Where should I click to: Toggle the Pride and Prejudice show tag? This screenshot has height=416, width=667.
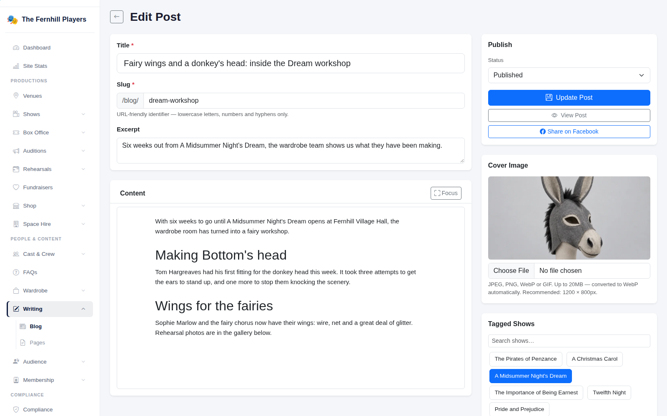pyautogui.click(x=519, y=409)
